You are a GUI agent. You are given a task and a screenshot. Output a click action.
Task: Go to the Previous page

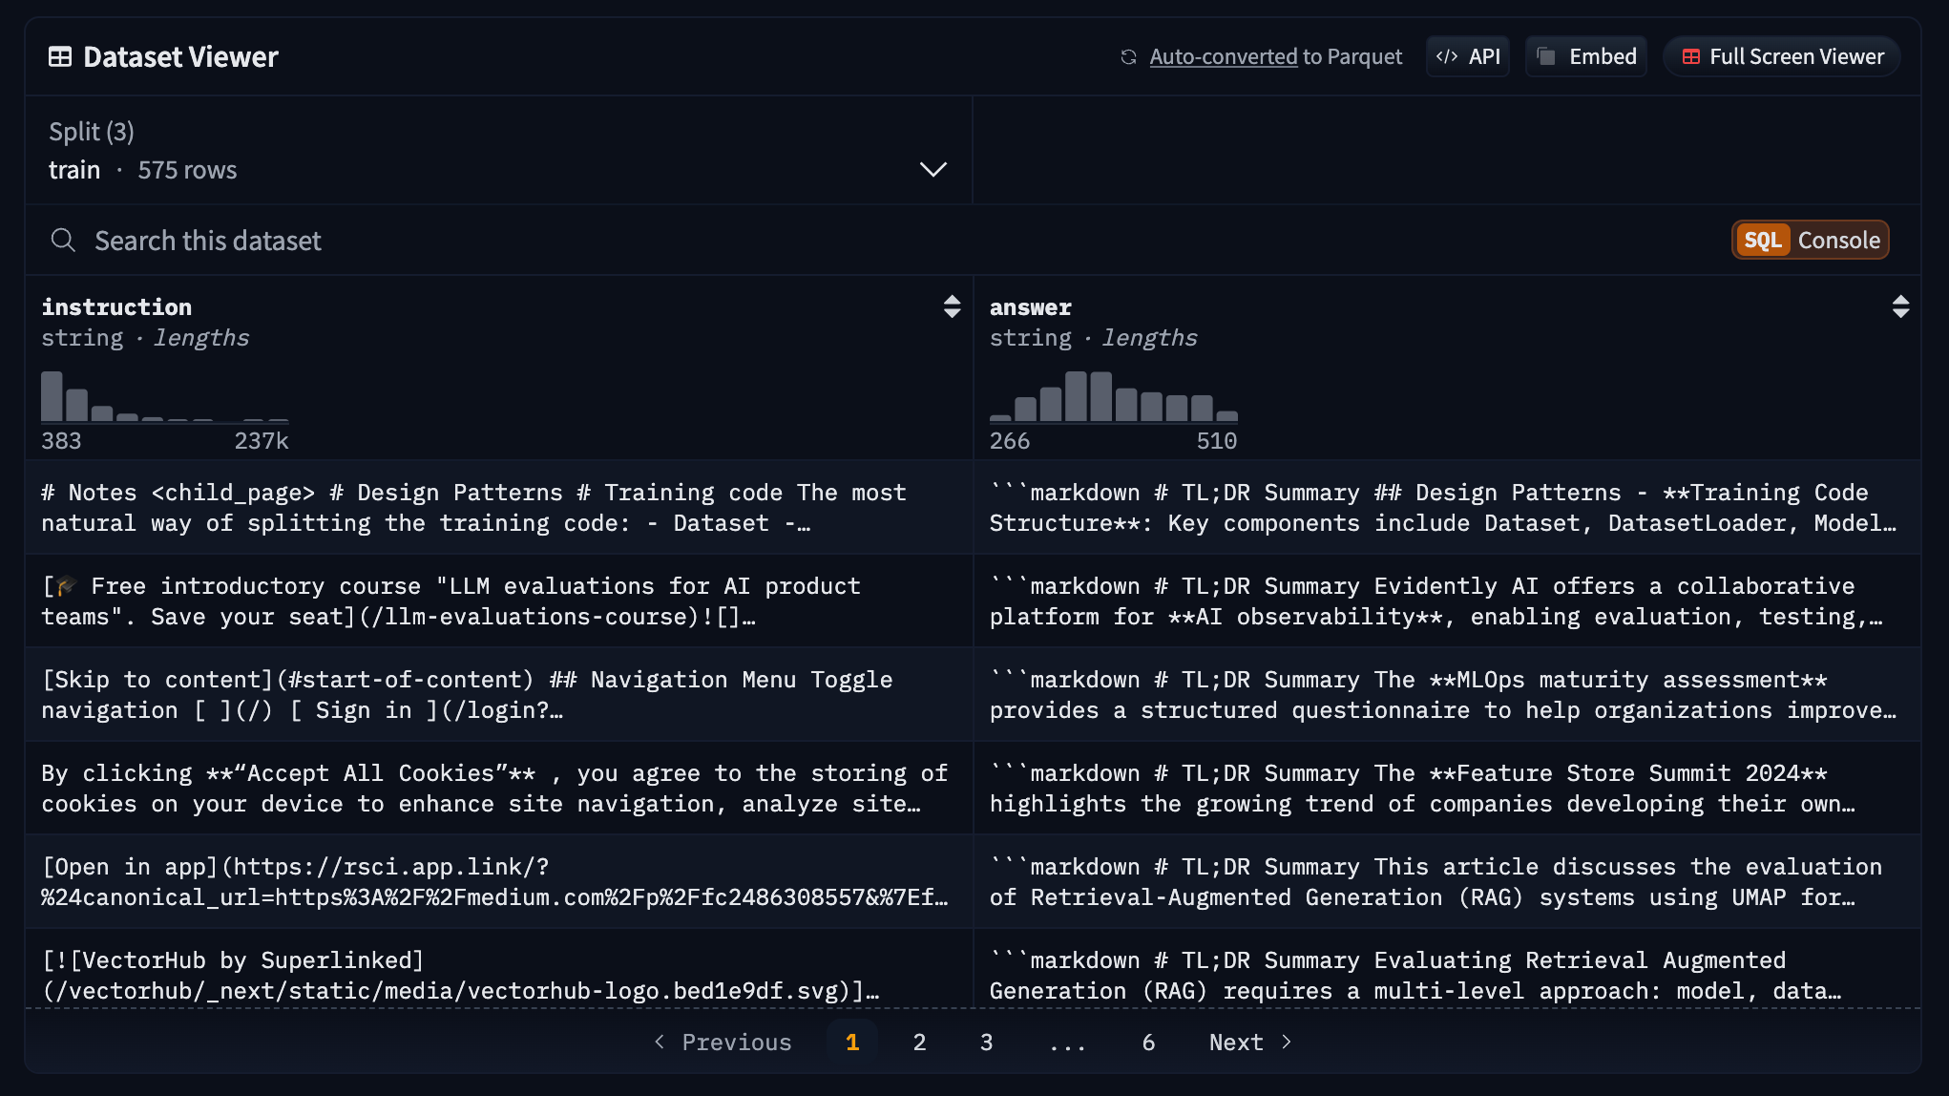(x=723, y=1043)
